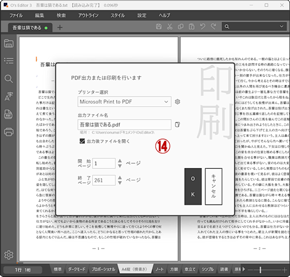Click the PDF export sidebar icon
The width and height of the screenshot is (290, 277).
click(8, 114)
